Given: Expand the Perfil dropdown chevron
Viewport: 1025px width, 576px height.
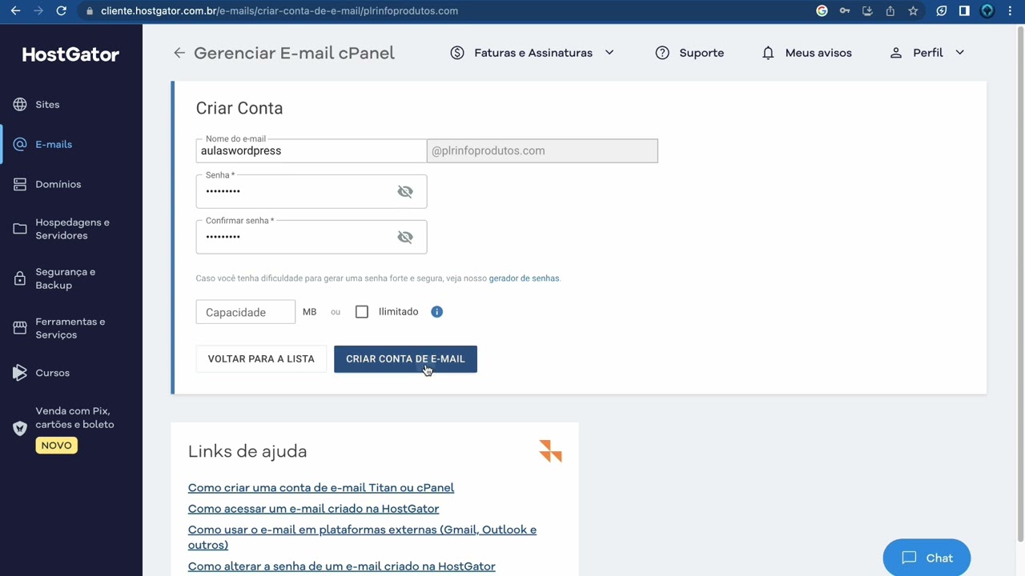Looking at the screenshot, I should [x=959, y=53].
